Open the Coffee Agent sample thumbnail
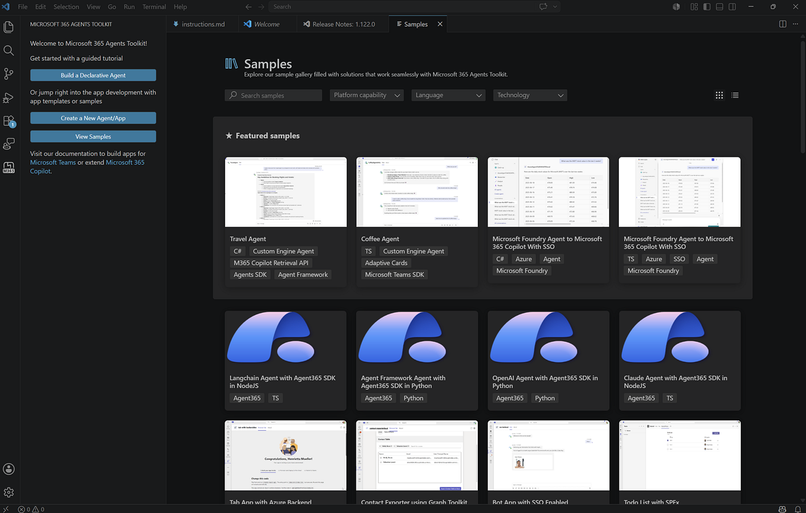This screenshot has height=513, width=806. (x=417, y=192)
